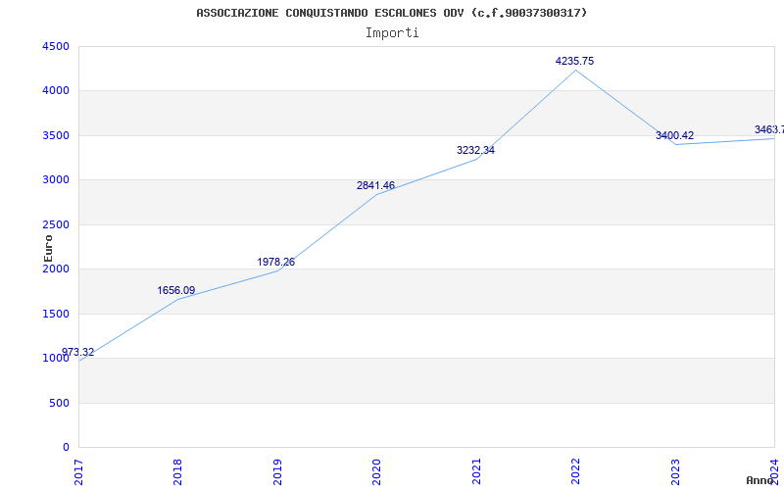Select the 4235.75 peak data label
784x490 pixels.
click(574, 61)
